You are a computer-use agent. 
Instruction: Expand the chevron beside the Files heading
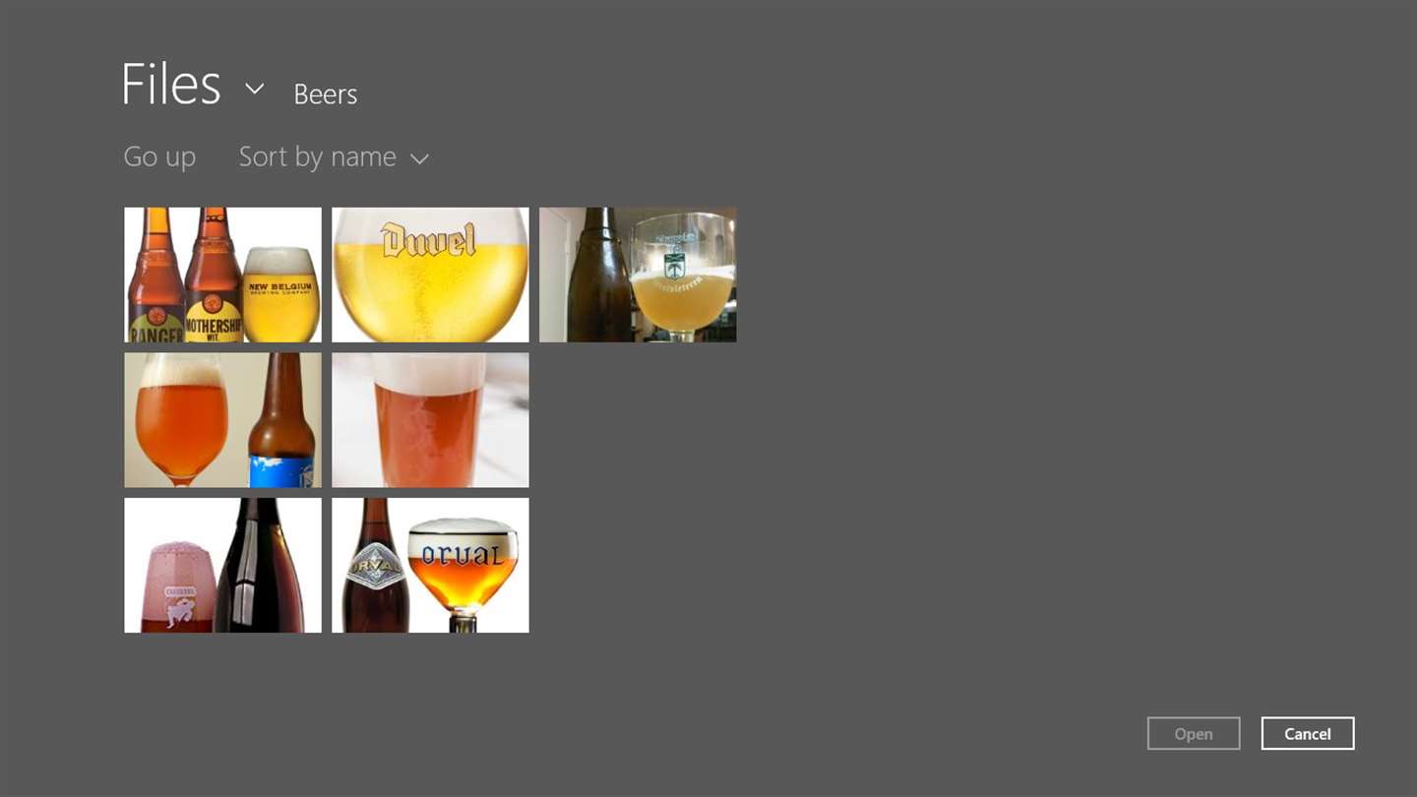click(254, 89)
